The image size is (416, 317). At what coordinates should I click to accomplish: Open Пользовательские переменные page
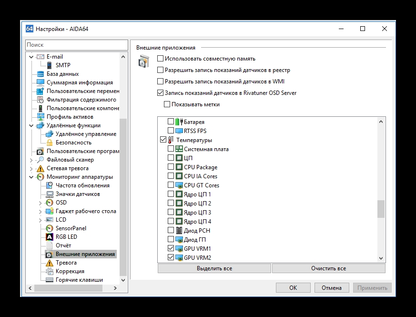[x=83, y=91]
